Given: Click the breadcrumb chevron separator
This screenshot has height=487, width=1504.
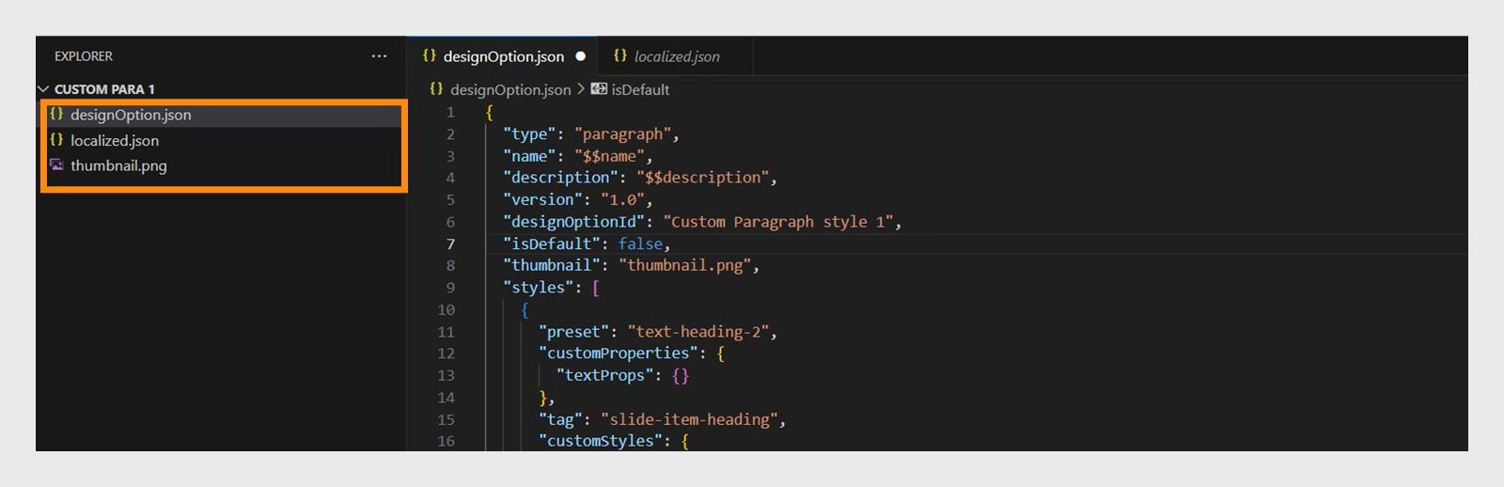Looking at the screenshot, I should (x=581, y=88).
